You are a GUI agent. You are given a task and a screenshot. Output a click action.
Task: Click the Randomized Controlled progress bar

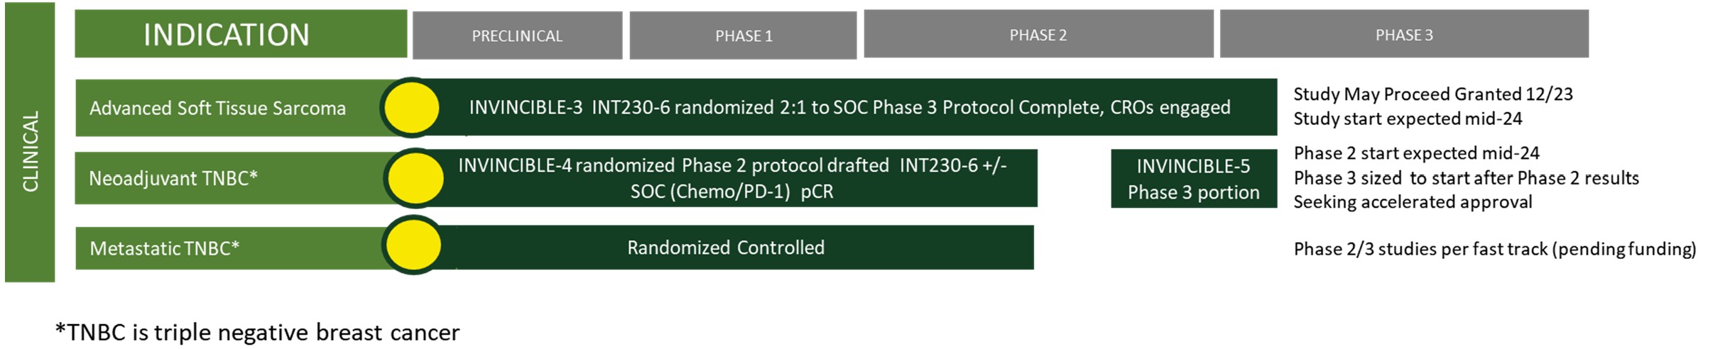(x=725, y=248)
